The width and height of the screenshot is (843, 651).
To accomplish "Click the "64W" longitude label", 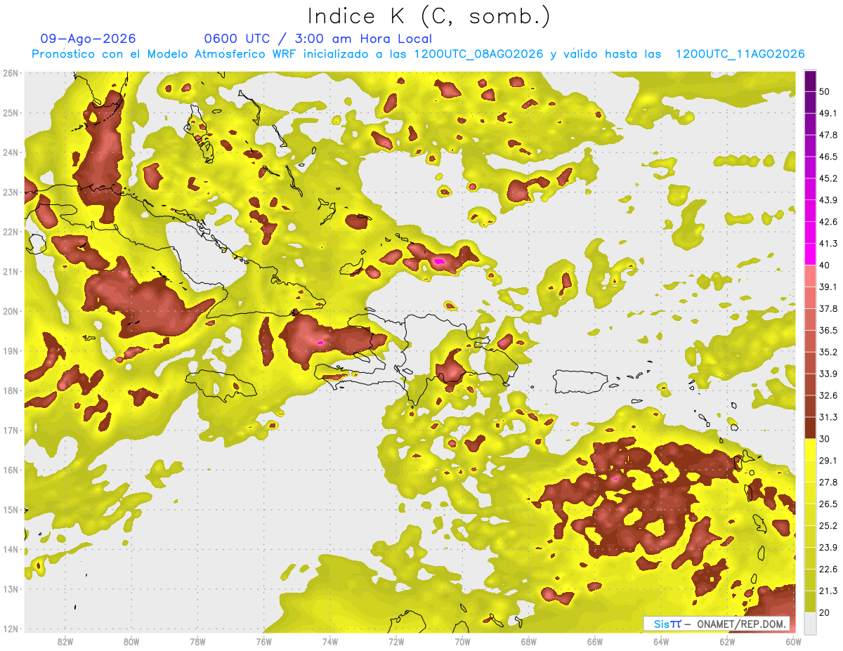I will tap(661, 641).
